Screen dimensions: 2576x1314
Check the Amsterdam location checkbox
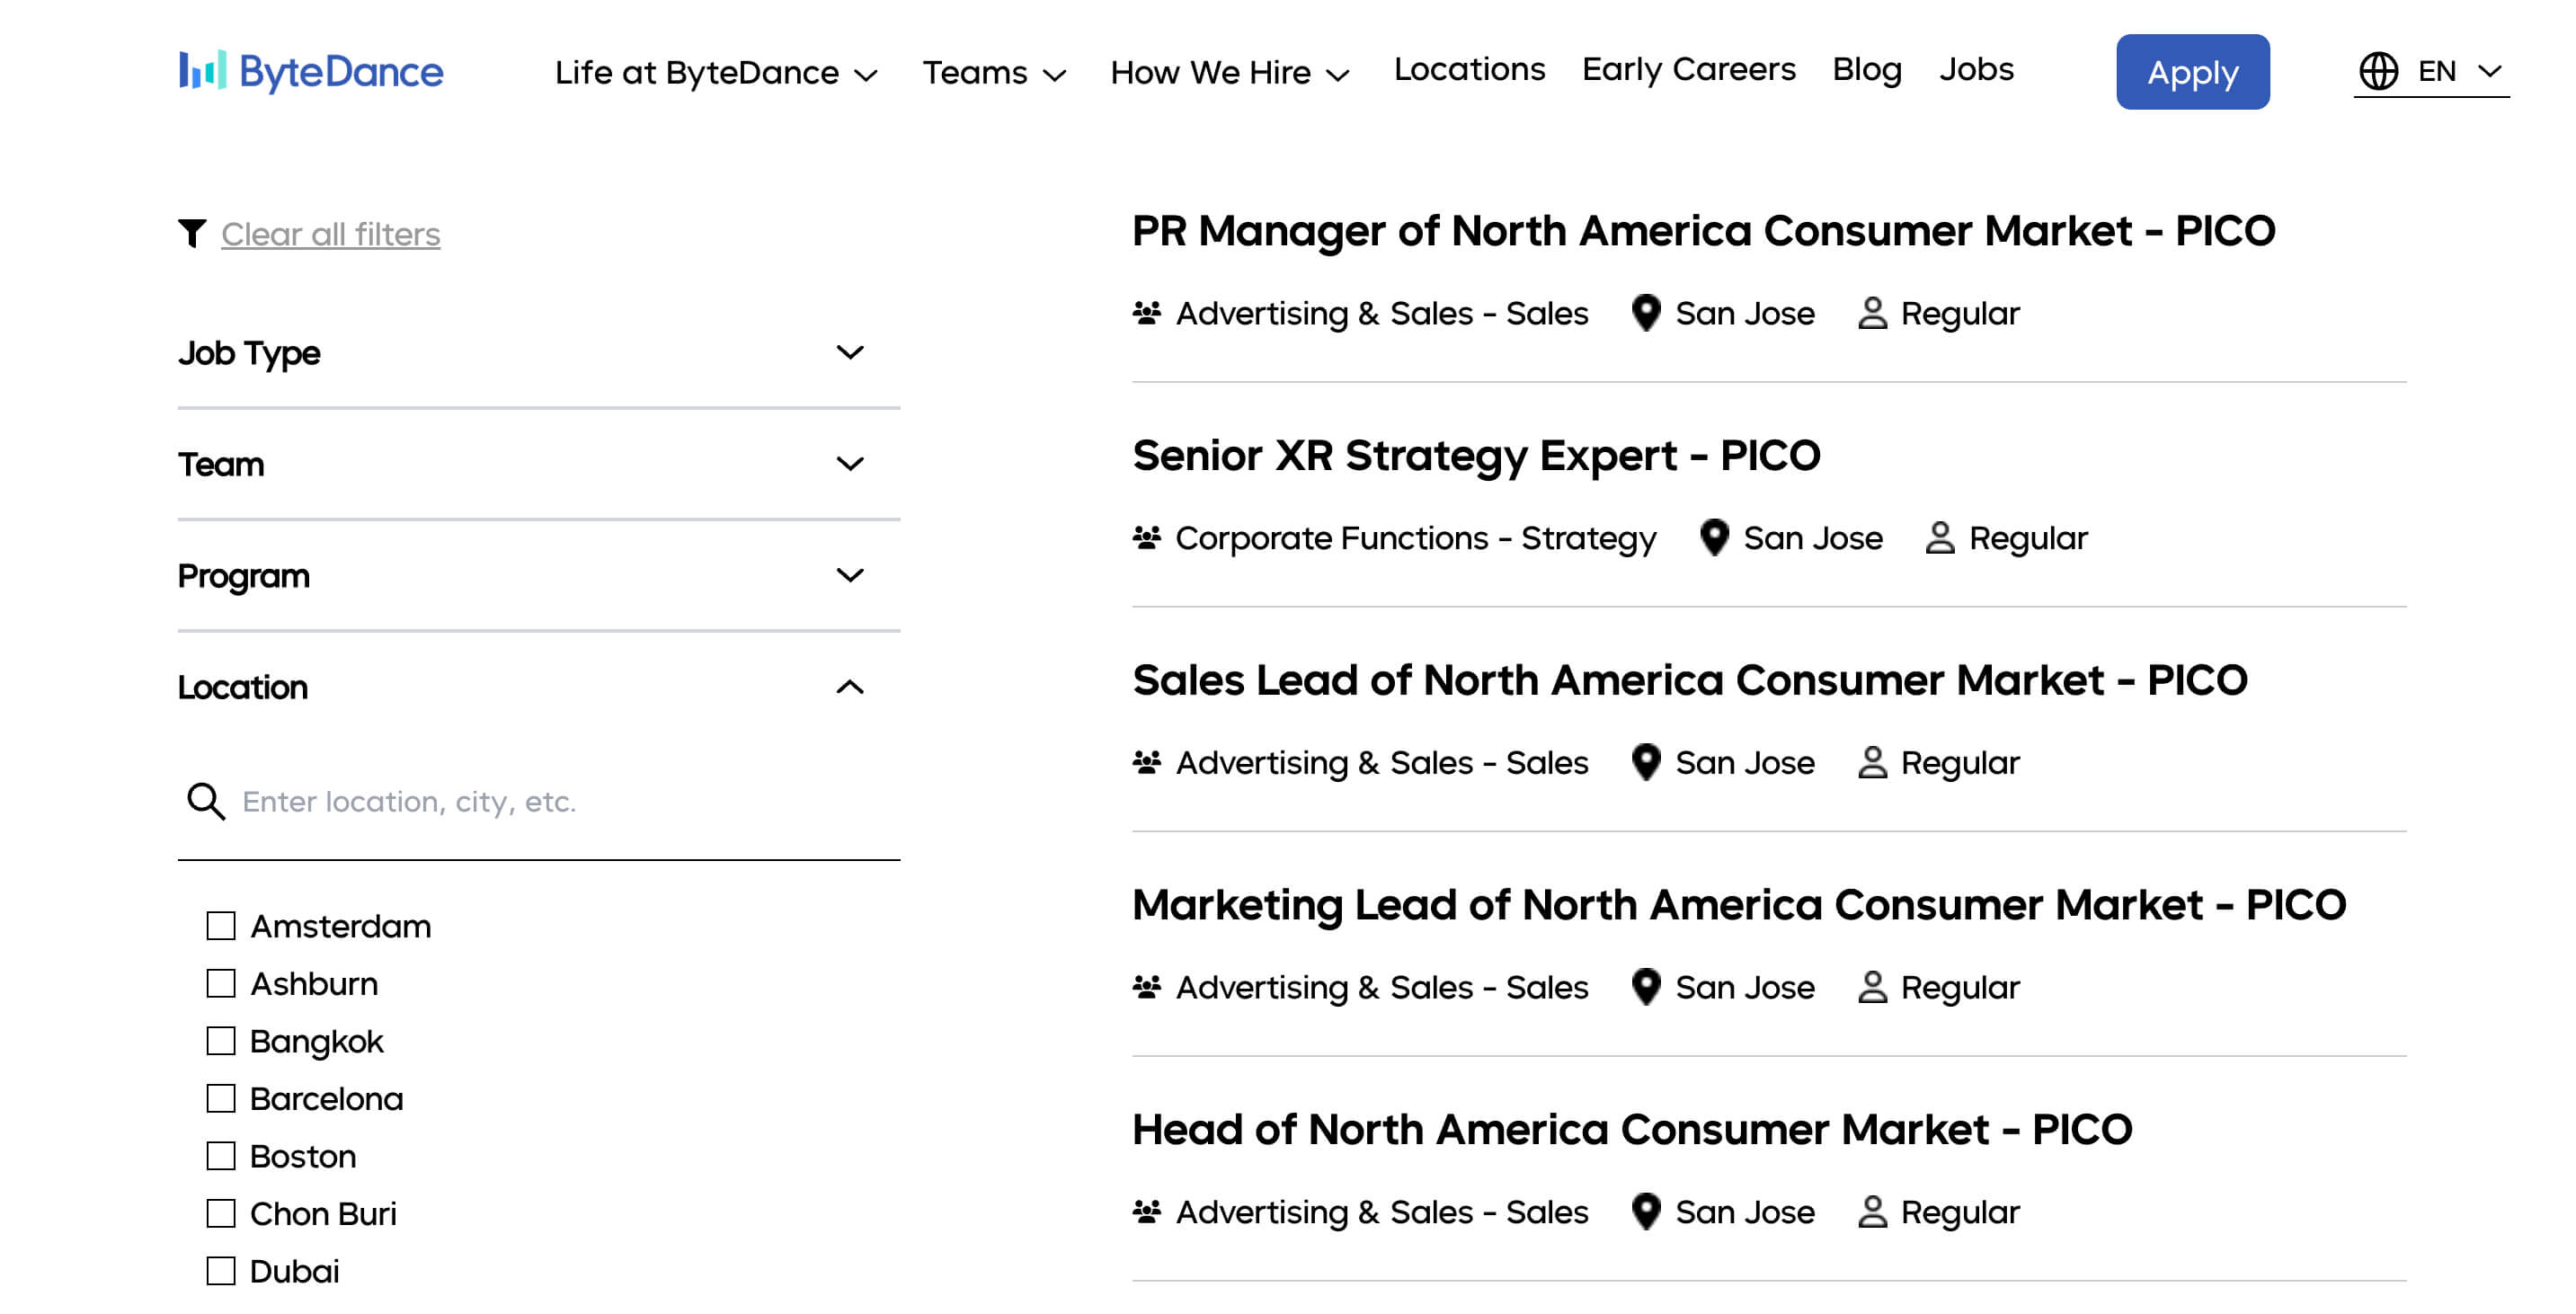pos(221,926)
